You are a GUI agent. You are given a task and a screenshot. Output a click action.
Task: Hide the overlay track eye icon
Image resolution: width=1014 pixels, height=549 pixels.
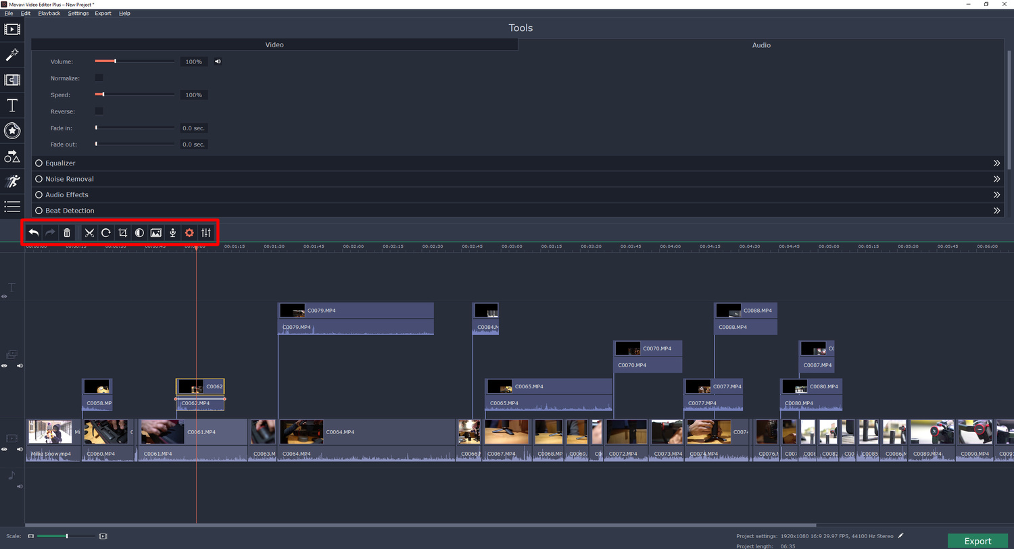point(4,366)
